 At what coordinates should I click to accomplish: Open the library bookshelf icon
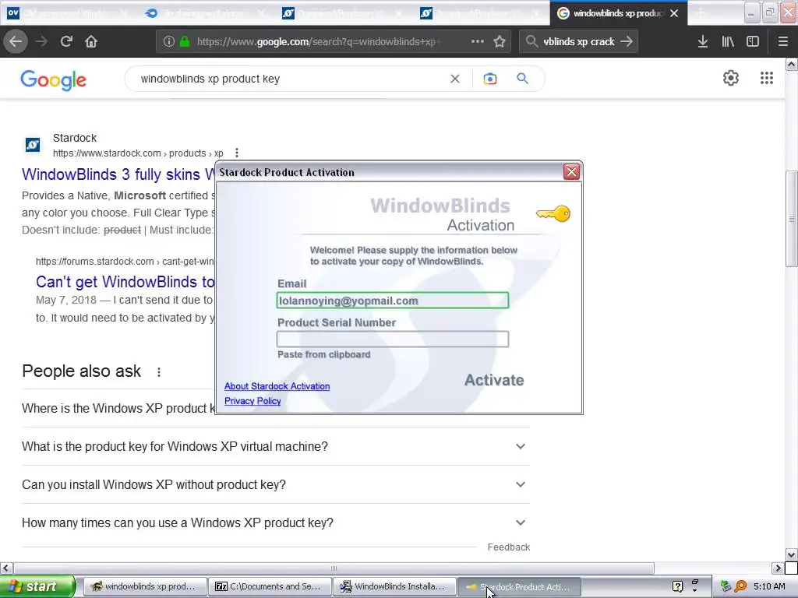click(728, 42)
